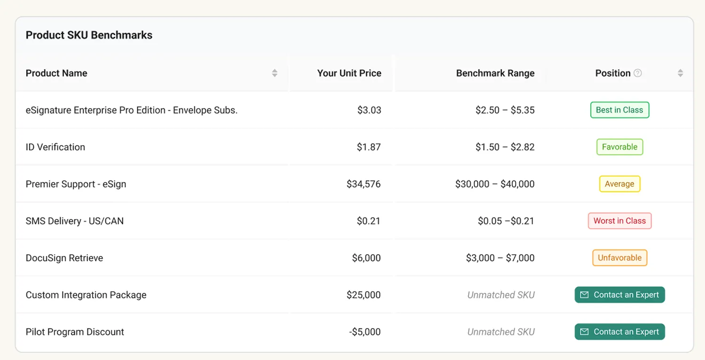
Task: Click the DocuSign Retrieve product name
Action: [64, 258]
